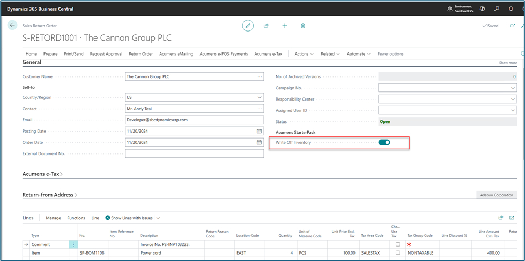This screenshot has height=261, width=525.
Task: Open the Return Order menu
Action: (x=141, y=53)
